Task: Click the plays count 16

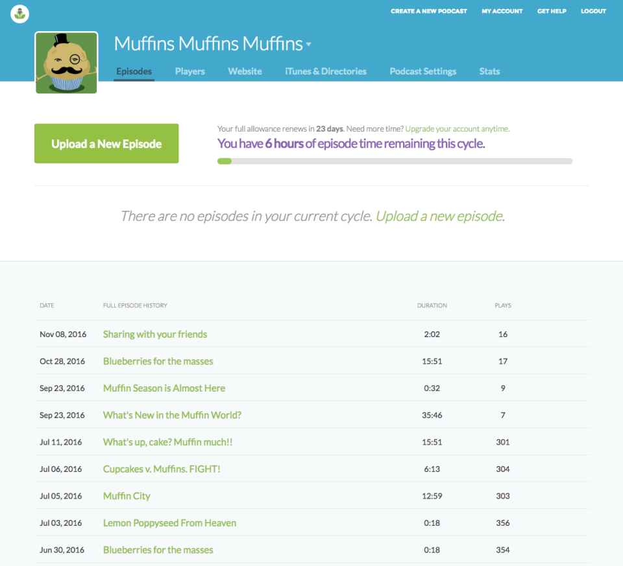Action: coord(502,334)
